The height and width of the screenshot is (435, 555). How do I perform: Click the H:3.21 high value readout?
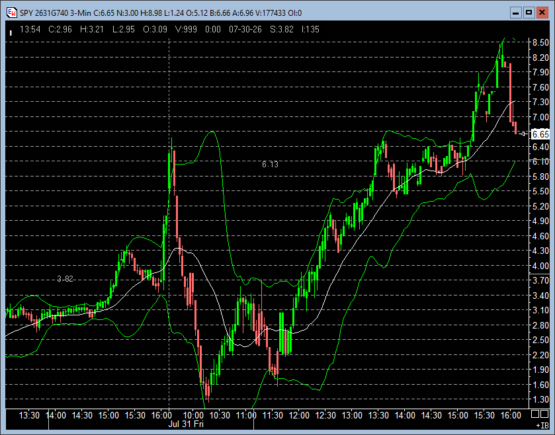[92, 29]
